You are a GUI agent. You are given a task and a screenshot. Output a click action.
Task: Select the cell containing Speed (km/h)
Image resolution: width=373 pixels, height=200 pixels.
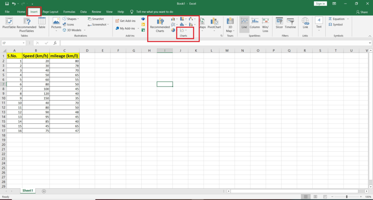click(x=36, y=56)
